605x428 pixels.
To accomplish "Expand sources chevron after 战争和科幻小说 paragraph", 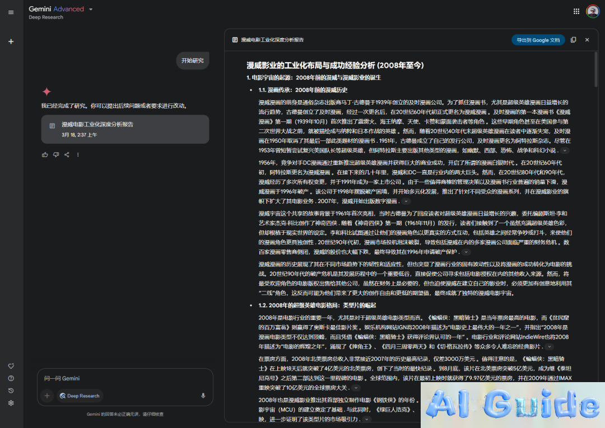I will click(x=565, y=150).
